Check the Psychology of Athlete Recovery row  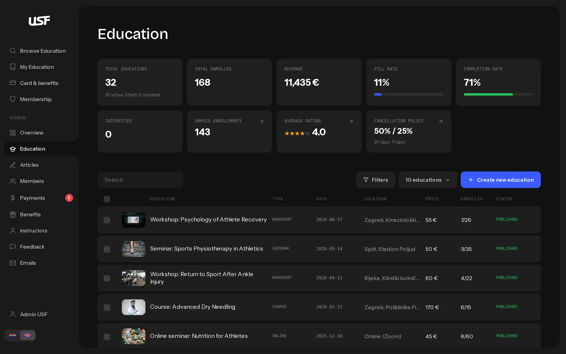click(107, 220)
